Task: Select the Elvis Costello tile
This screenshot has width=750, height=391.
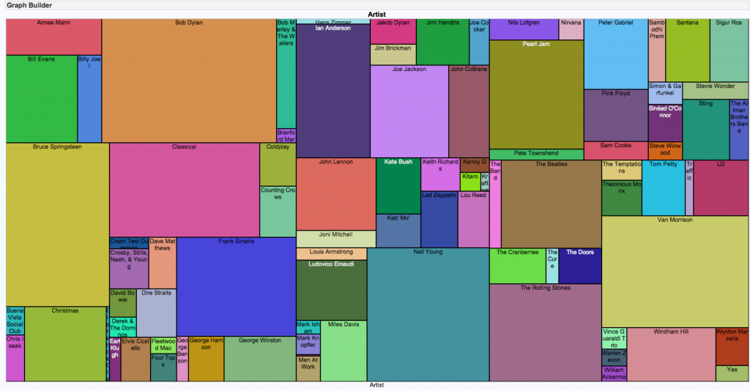Action: [135, 360]
